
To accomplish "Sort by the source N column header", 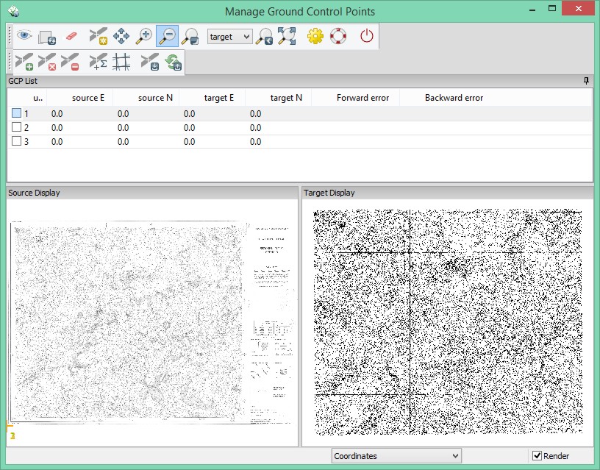I will (146, 98).
